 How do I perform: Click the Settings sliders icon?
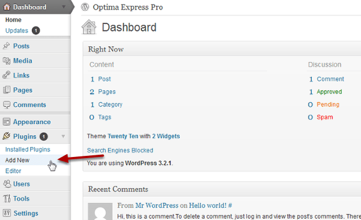(7, 213)
